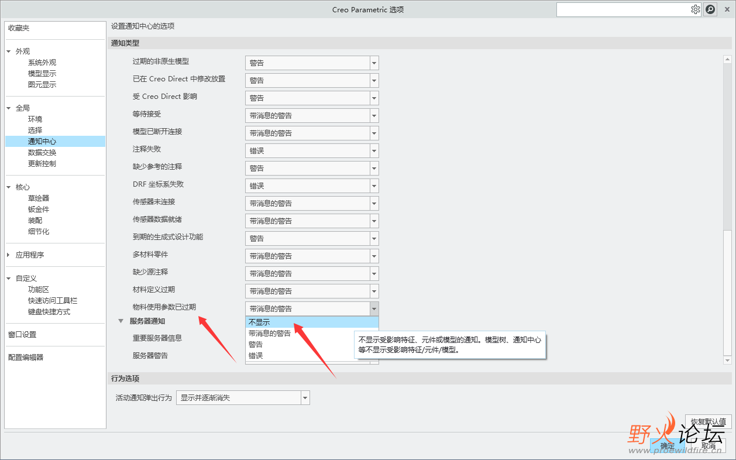Select 选择 in the sidebar

click(x=35, y=131)
